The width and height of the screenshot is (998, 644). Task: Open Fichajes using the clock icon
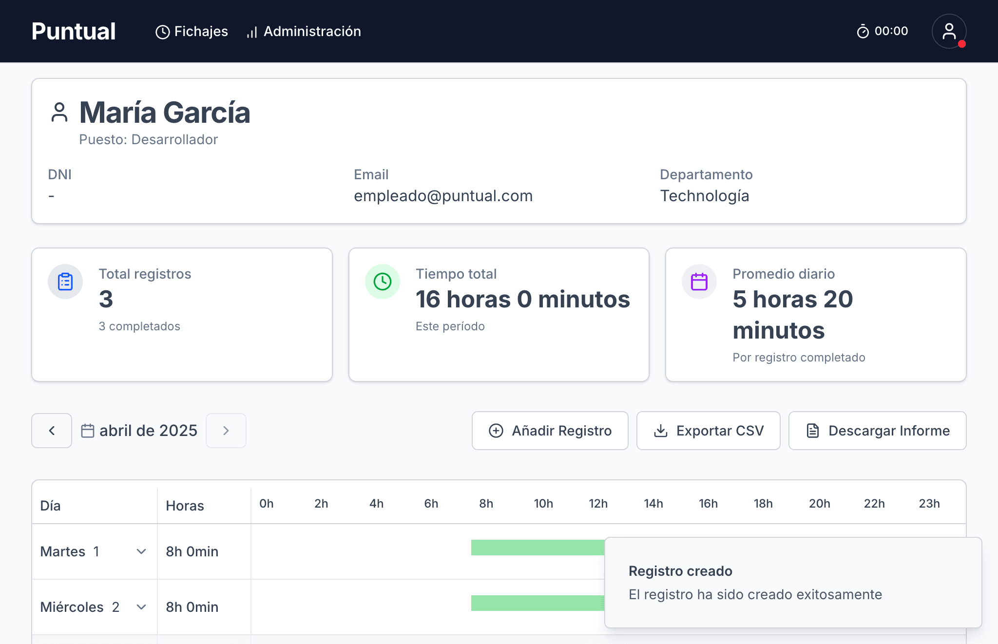tap(162, 31)
